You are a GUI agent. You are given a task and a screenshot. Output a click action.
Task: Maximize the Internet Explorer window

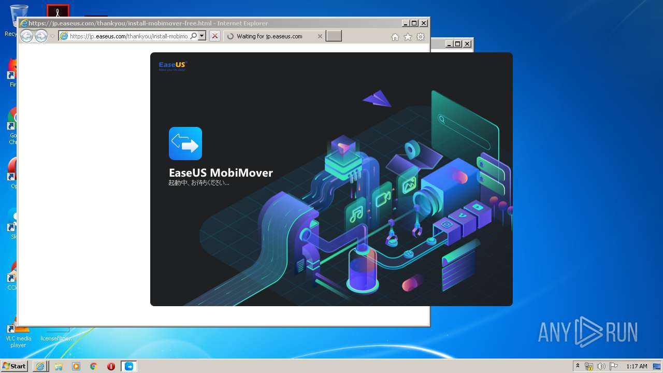point(414,23)
